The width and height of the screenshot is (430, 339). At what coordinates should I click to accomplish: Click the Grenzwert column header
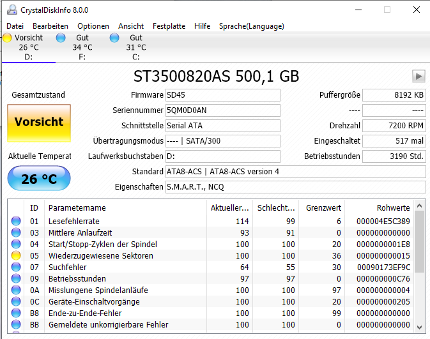click(321, 207)
